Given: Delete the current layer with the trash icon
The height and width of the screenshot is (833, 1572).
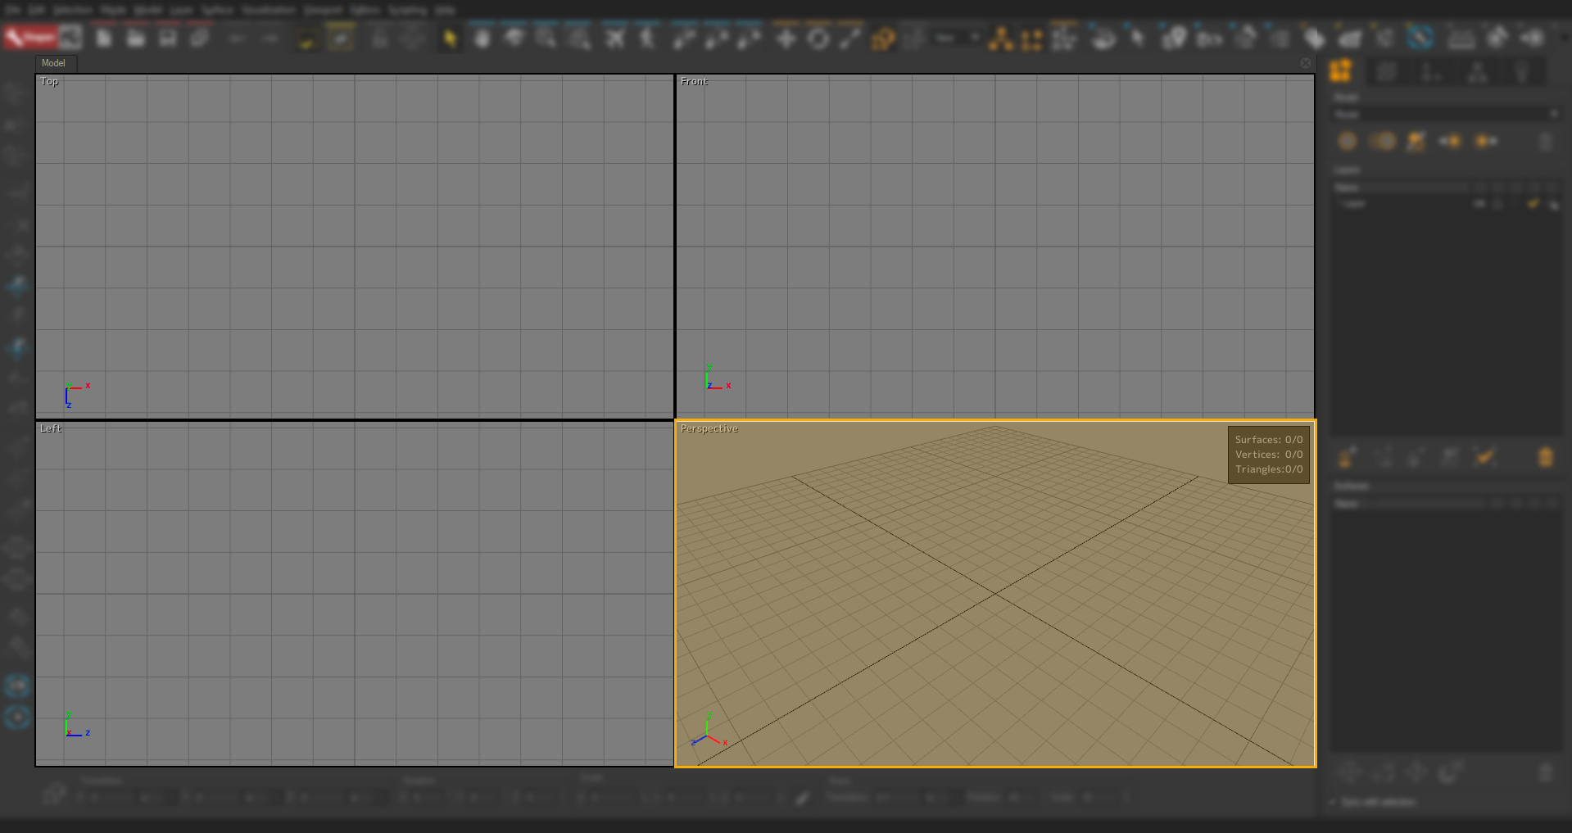Looking at the screenshot, I should 1545,142.
